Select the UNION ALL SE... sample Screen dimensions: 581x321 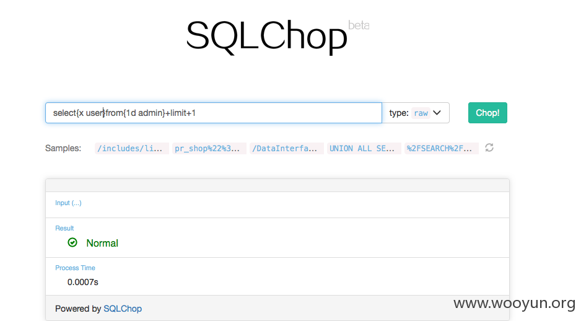364,148
